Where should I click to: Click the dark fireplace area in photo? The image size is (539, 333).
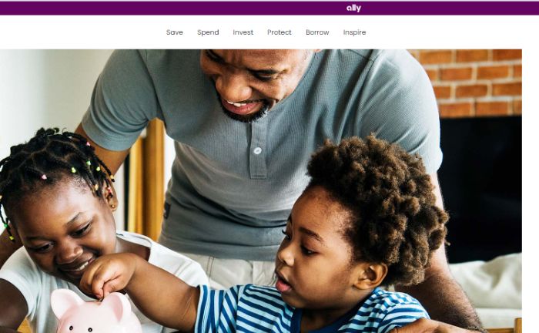point(481,189)
